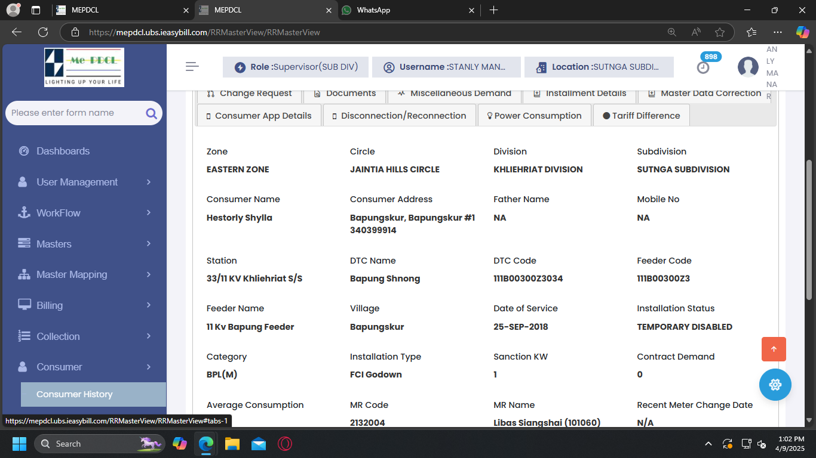Expand the Master Mapping menu
This screenshot has width=816, height=458.
pyautogui.click(x=84, y=274)
